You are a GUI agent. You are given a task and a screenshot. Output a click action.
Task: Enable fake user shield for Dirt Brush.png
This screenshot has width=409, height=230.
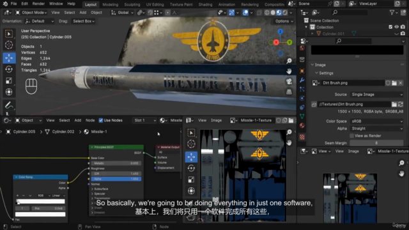click(388, 83)
